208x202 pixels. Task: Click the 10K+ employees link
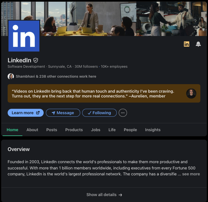(114, 67)
